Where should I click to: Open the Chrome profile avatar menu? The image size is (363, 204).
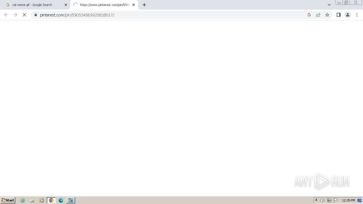(x=348, y=15)
